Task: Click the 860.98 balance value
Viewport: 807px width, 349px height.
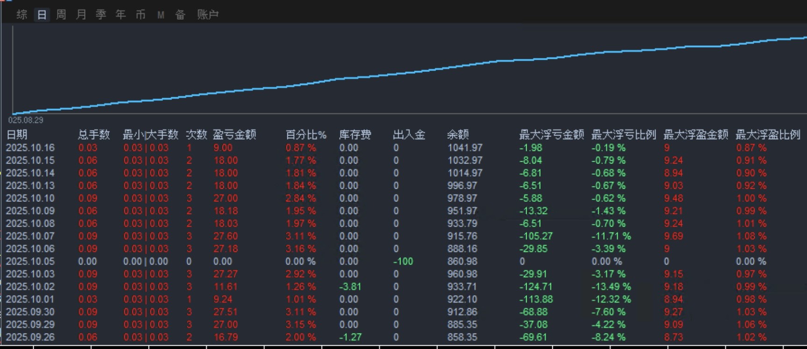Action: [462, 261]
